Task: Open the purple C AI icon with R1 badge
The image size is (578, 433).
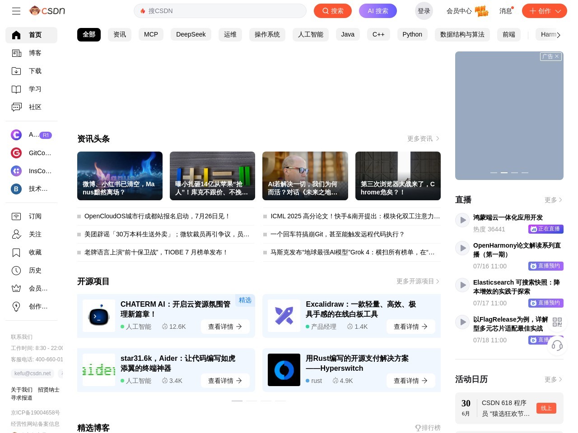Action: (16, 134)
